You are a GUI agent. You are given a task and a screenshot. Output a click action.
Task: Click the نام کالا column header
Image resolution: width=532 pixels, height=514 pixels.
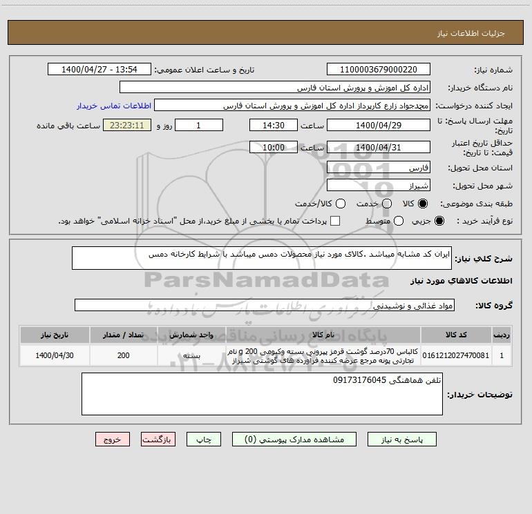323,335
